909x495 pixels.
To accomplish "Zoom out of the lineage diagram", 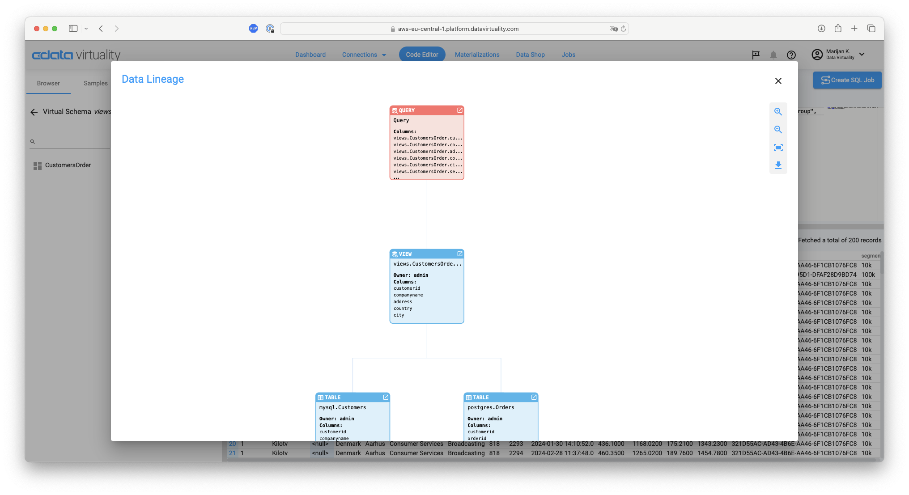I will tap(778, 129).
